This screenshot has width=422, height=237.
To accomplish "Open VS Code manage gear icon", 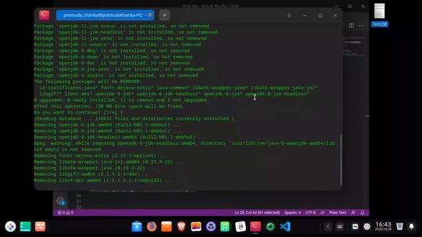I will pos(60,201).
